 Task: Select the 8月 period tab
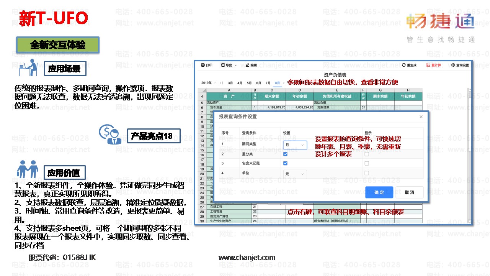pos(278,82)
